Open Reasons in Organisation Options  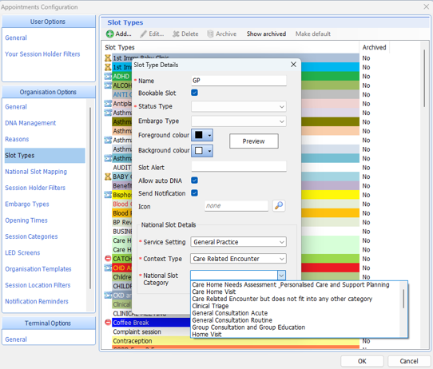pyautogui.click(x=17, y=139)
